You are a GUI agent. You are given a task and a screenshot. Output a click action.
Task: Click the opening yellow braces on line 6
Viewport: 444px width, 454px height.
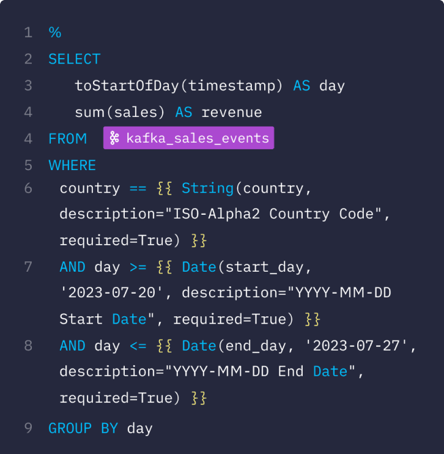point(164,188)
